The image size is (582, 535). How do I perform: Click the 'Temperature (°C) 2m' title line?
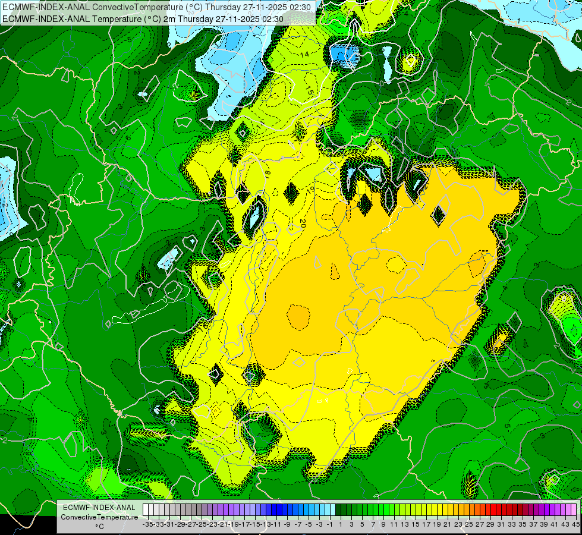pyautogui.click(x=143, y=19)
